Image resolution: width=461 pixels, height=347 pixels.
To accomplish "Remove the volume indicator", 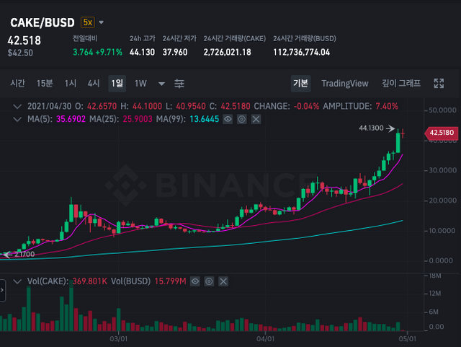I will click(x=223, y=281).
